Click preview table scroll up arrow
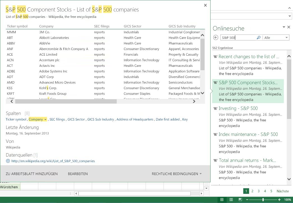This screenshot has height=203, width=293. 202,35
